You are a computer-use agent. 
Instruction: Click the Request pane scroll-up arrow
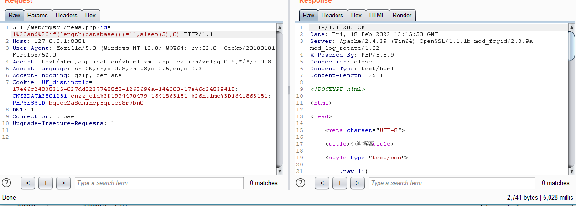(280, 28)
